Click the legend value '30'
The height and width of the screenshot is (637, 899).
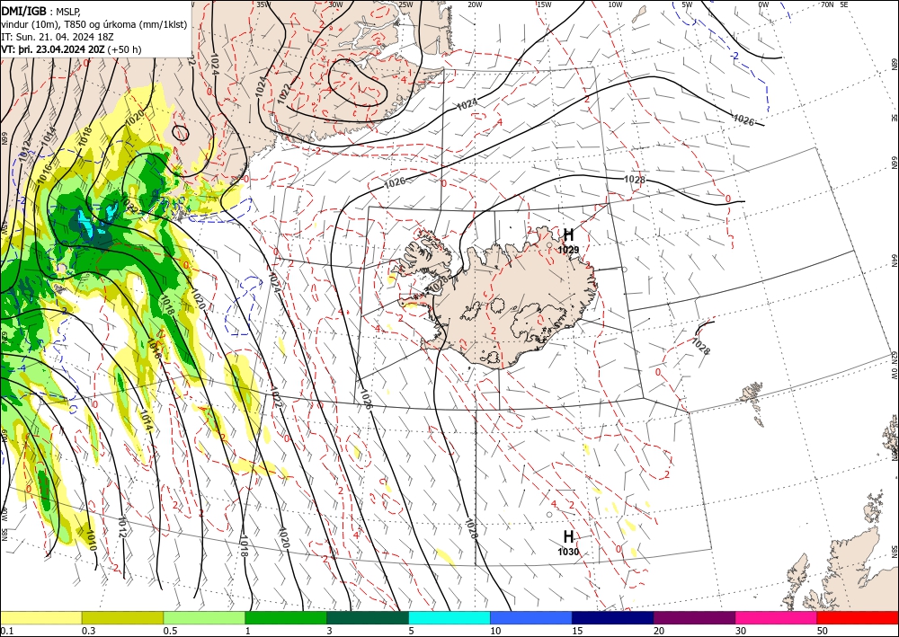(741, 631)
